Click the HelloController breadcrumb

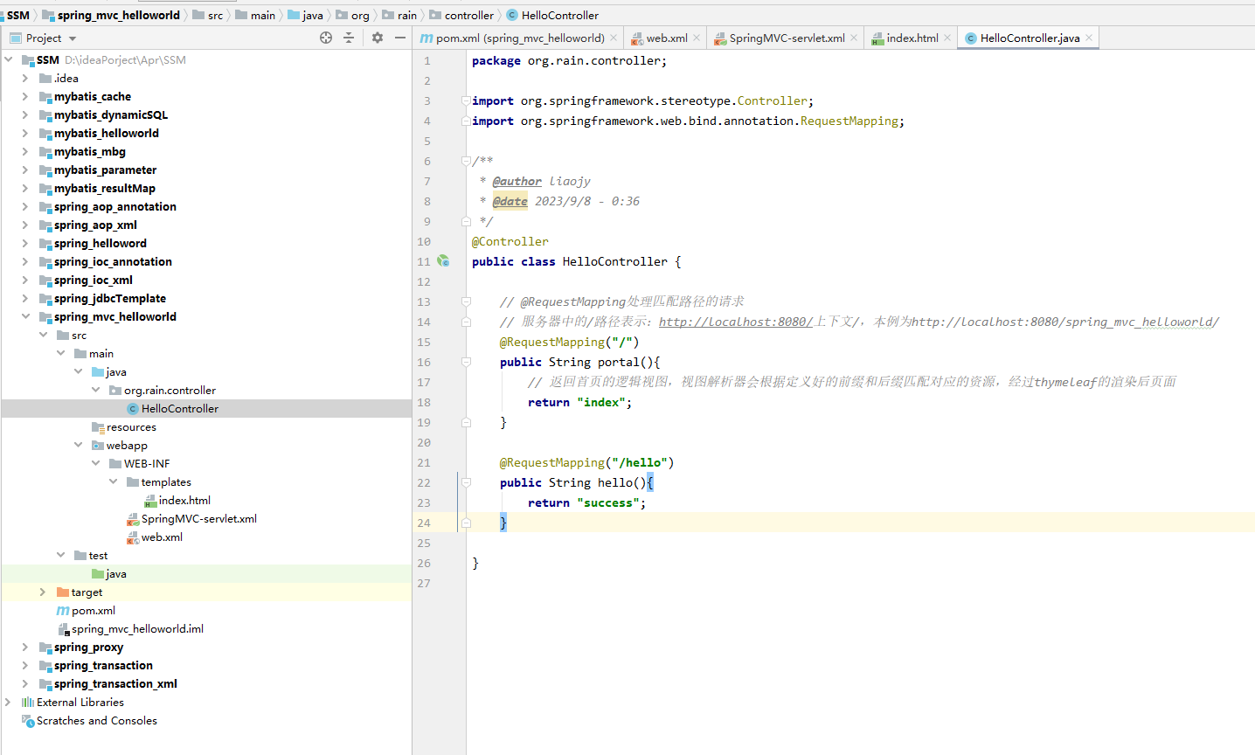(x=553, y=15)
